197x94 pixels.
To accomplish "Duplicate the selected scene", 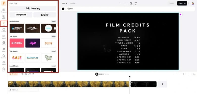I will point(30,74).
